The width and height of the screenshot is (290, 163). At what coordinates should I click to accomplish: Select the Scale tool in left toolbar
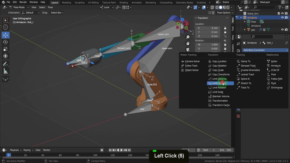[5, 49]
